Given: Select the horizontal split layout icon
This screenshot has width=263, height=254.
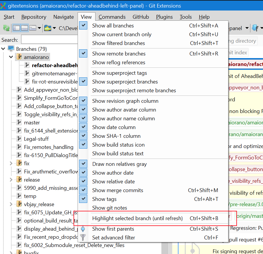Looking at the screenshot, I should (x=25, y=28).
